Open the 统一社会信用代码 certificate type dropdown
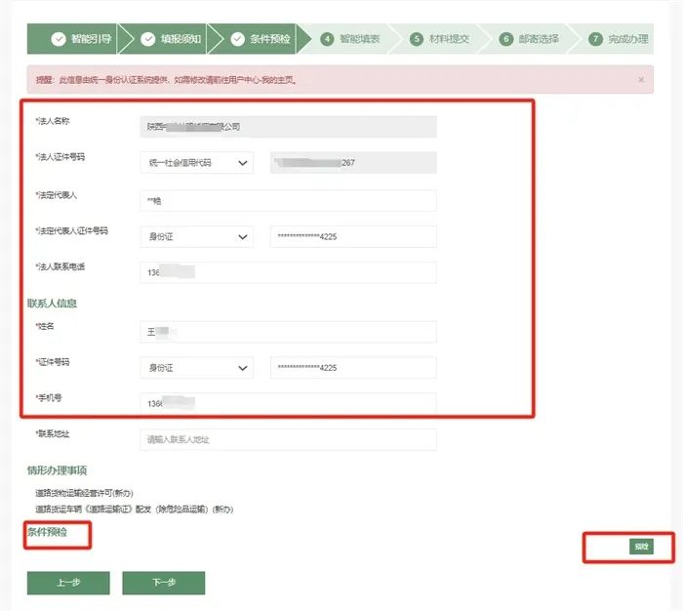Viewport: 683px width, 611px height. pos(196,163)
